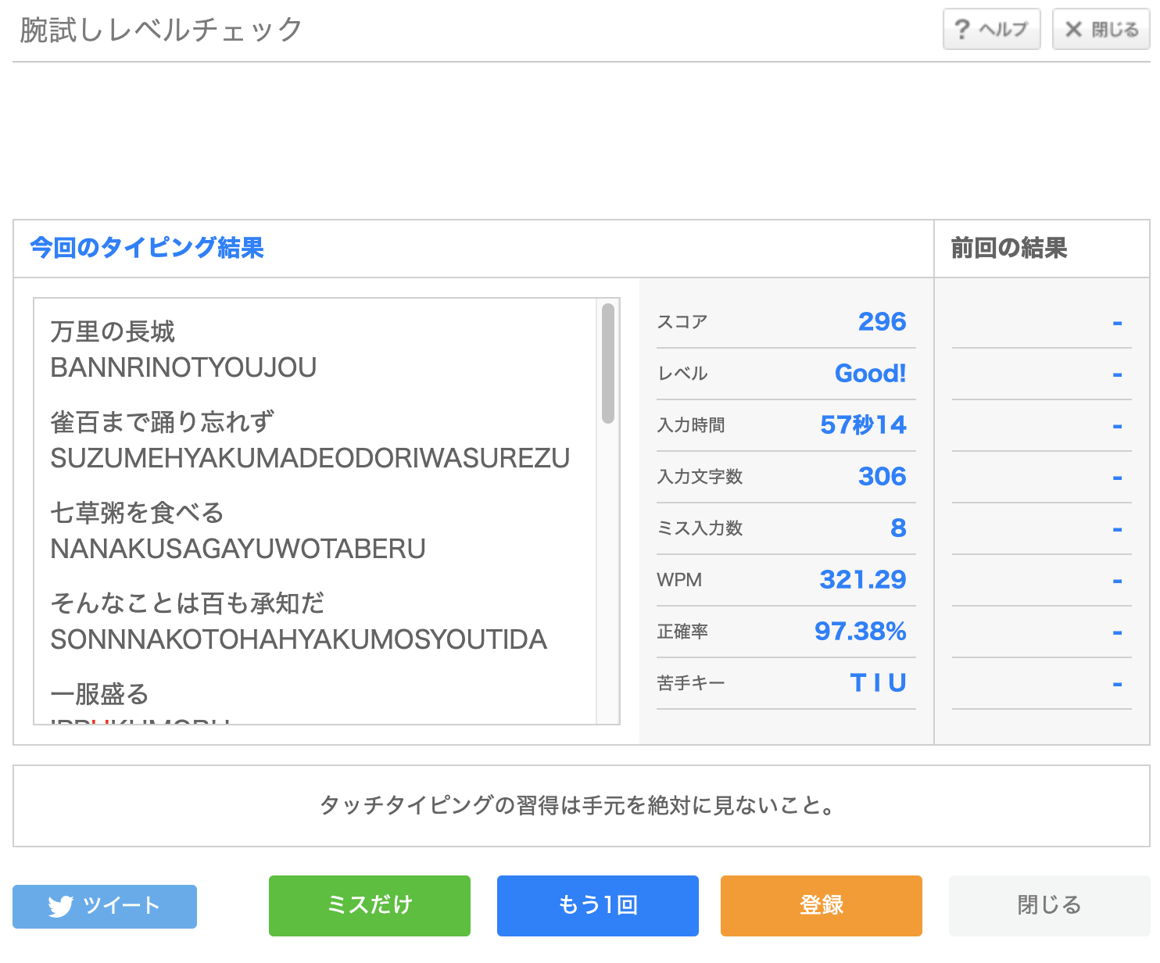1160x963 pixels.
Task: Select the 万里の長城 phrase
Action: 113,331
